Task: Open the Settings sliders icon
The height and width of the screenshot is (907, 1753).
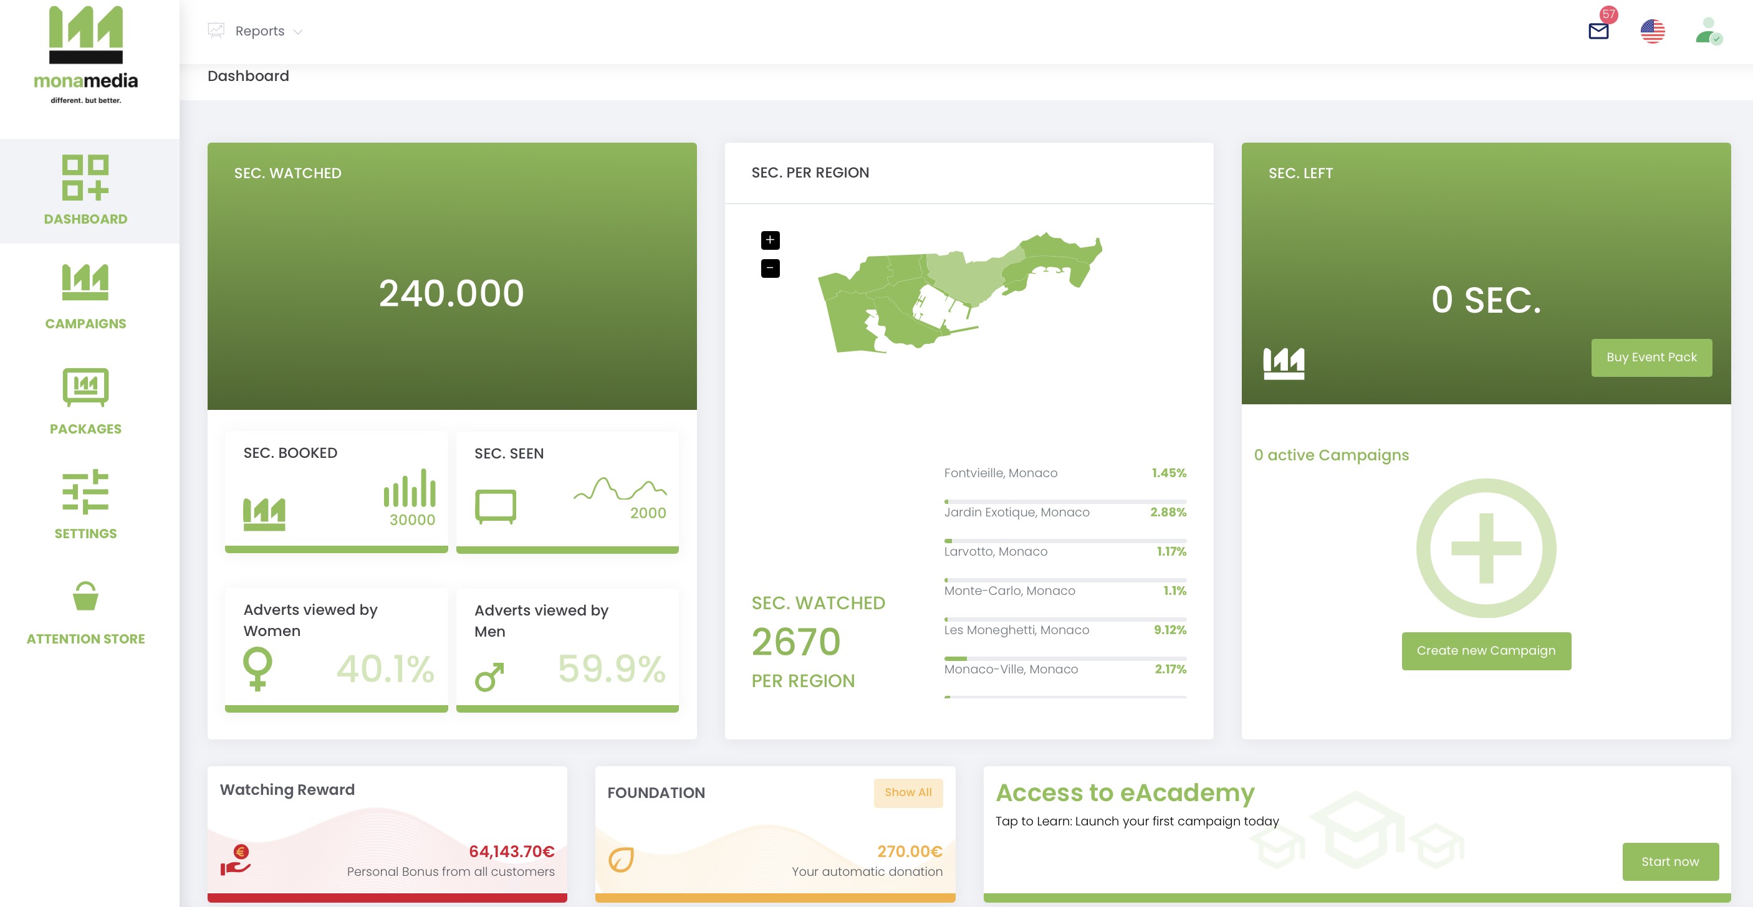Action: coord(85,491)
